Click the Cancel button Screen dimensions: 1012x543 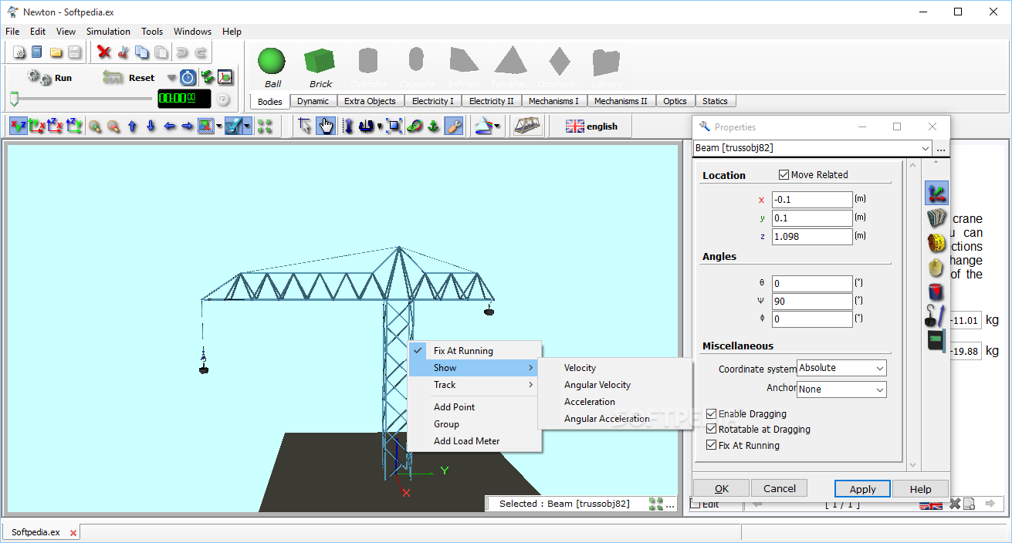click(779, 488)
